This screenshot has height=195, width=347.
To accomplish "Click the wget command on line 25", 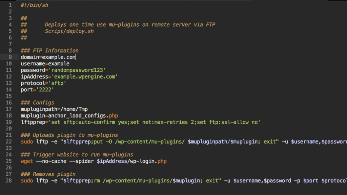I will 27,161.
